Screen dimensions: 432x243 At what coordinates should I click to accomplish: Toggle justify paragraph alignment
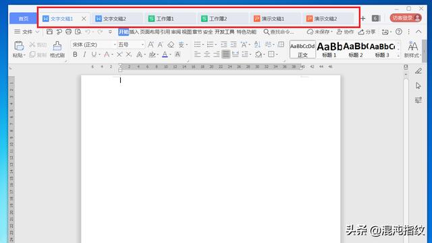225,54
